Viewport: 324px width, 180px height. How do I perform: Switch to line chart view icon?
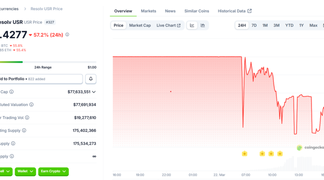point(192,25)
